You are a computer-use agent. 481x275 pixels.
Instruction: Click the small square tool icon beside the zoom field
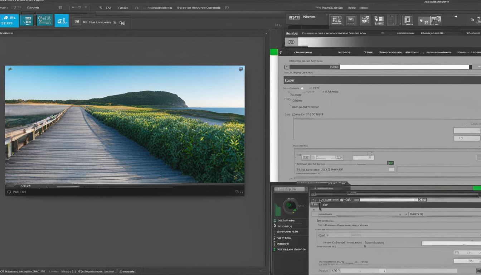pyautogui.click(x=77, y=21)
